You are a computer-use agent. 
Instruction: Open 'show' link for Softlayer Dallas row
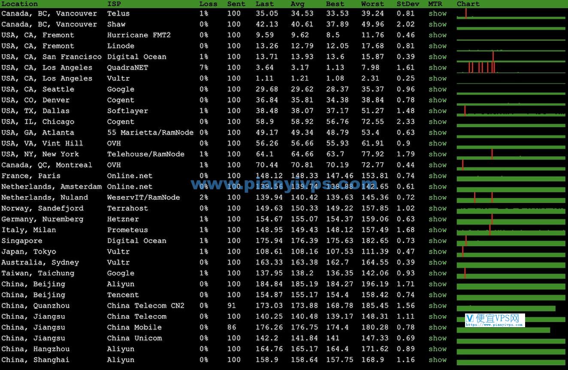pos(438,110)
